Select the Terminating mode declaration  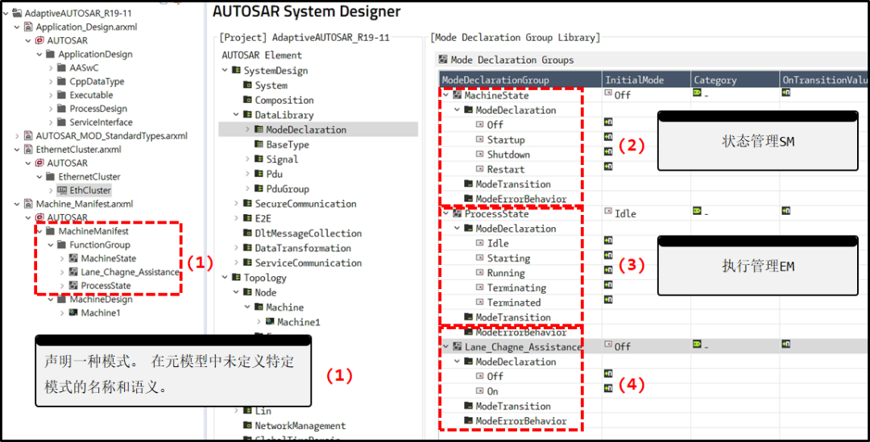(516, 288)
